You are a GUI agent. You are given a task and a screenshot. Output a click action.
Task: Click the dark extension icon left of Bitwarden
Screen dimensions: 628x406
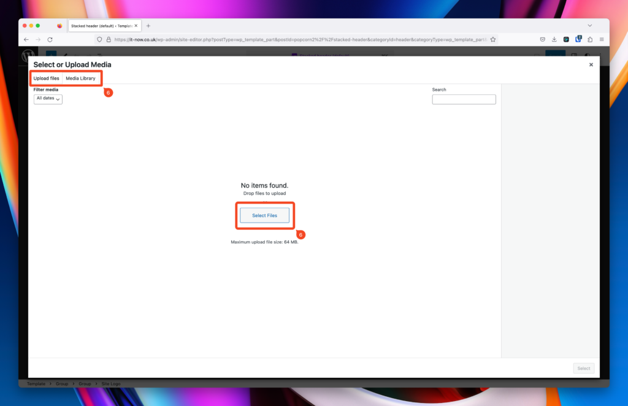click(566, 40)
